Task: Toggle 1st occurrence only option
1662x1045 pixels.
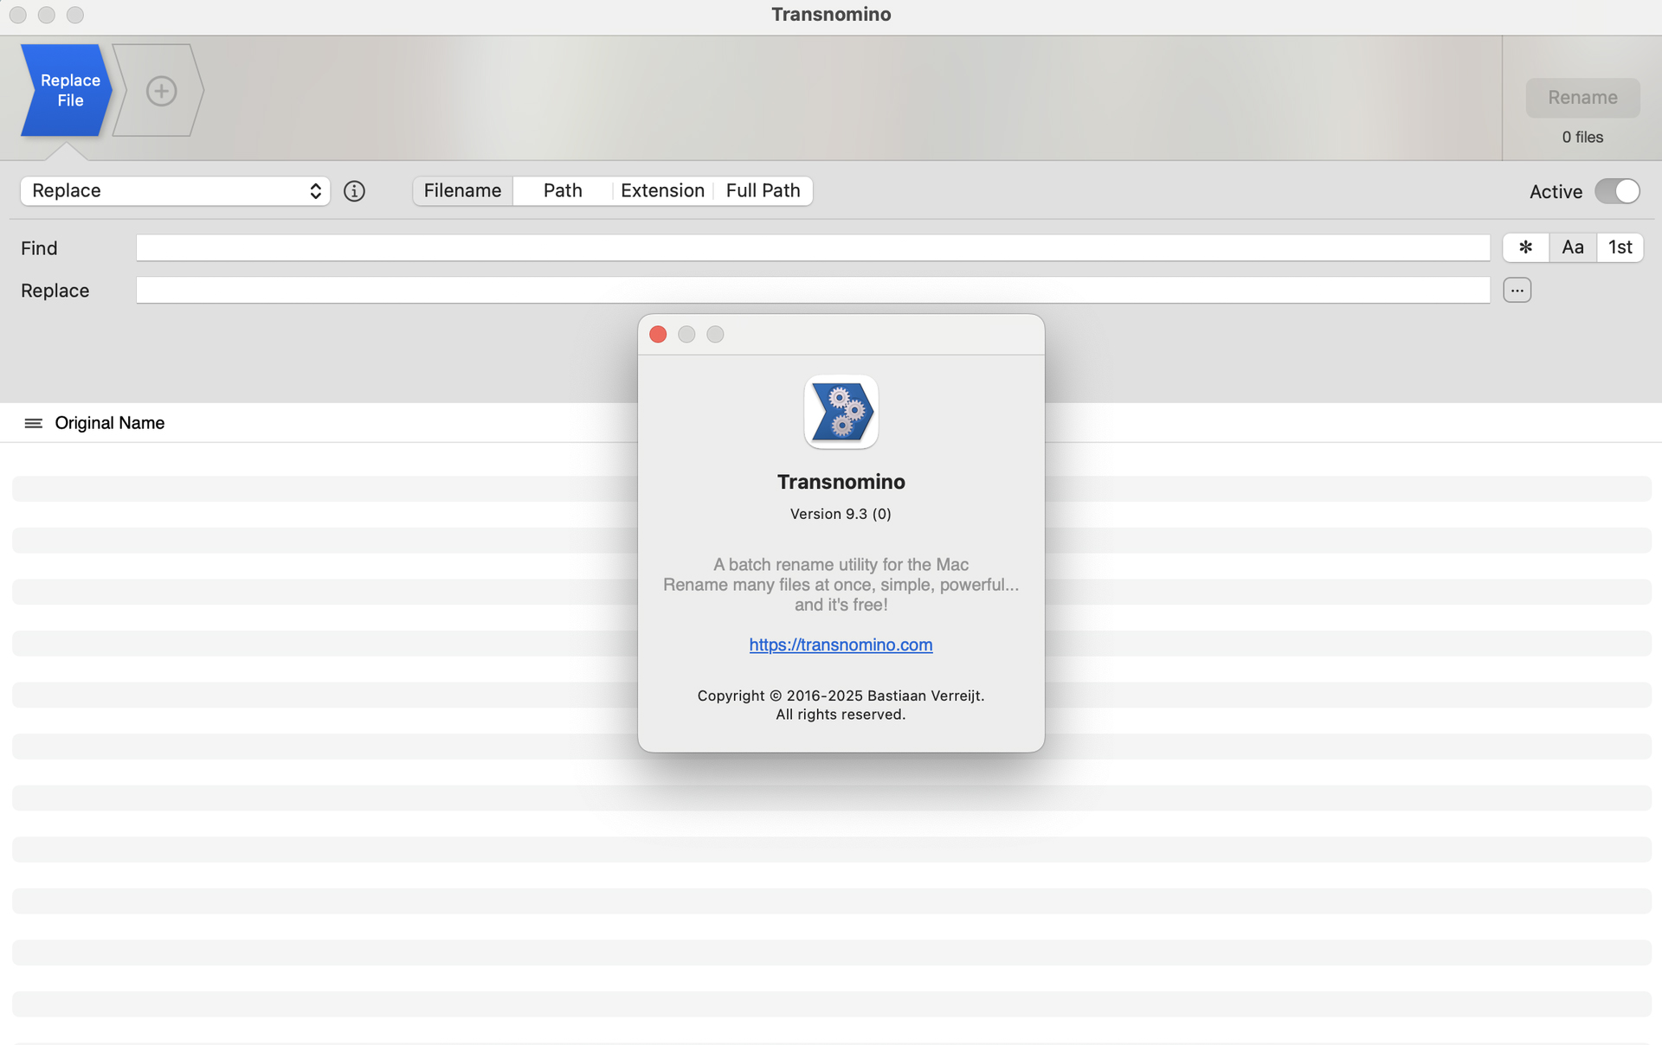Action: 1620,247
